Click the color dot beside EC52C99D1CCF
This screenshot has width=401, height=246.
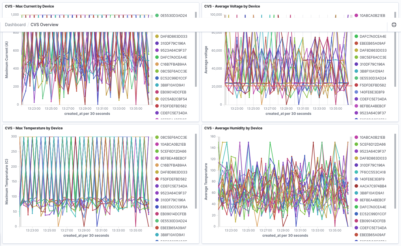pos(156,78)
